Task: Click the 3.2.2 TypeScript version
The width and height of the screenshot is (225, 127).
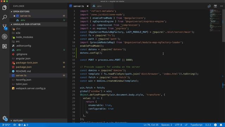Action: 208,125
